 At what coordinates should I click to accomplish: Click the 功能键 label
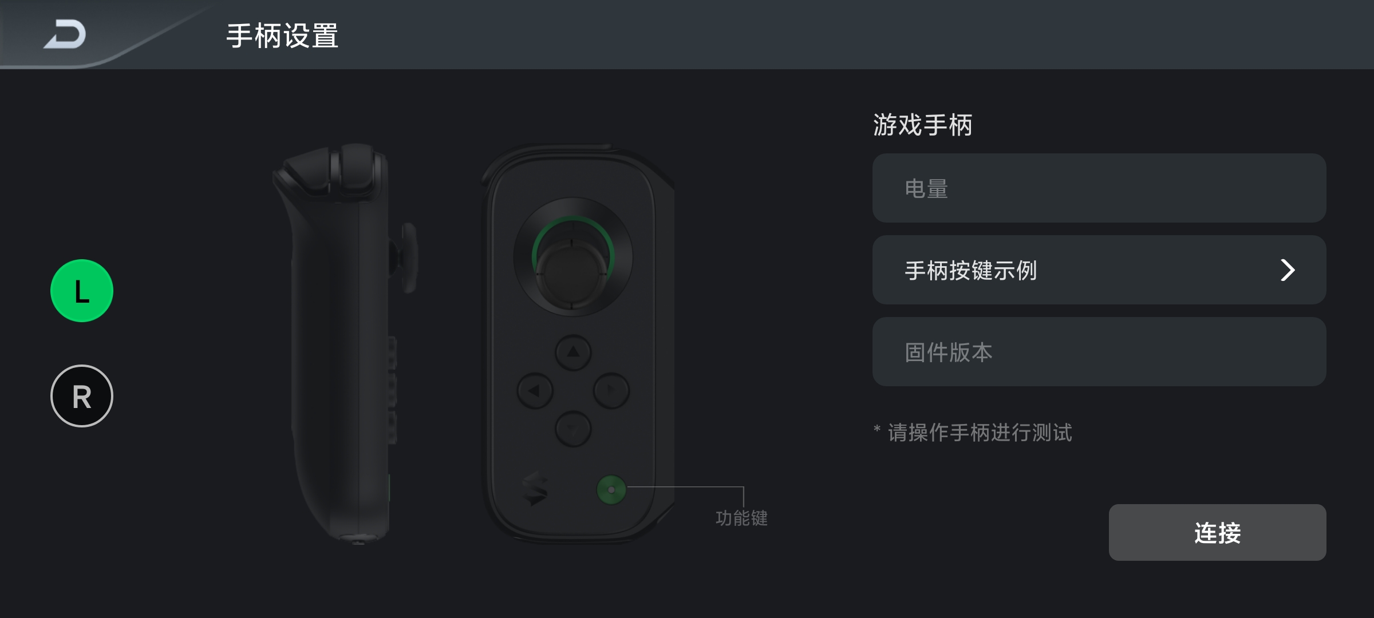click(x=741, y=518)
